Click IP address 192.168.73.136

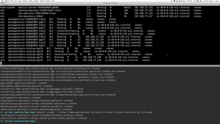(144, 10)
